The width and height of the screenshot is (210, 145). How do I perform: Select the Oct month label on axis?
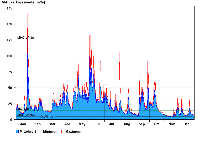[x=157, y=124]
